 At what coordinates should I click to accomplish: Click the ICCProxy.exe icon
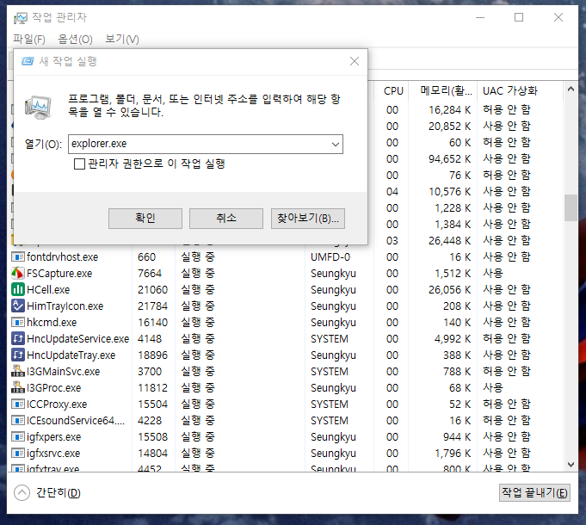click(x=17, y=404)
